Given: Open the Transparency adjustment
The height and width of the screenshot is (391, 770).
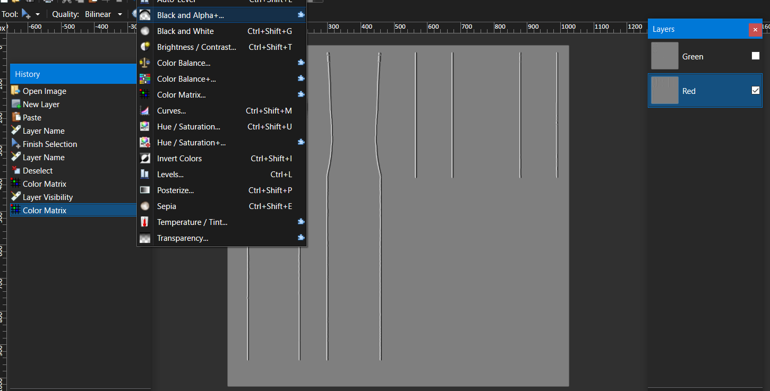Looking at the screenshot, I should coord(182,238).
